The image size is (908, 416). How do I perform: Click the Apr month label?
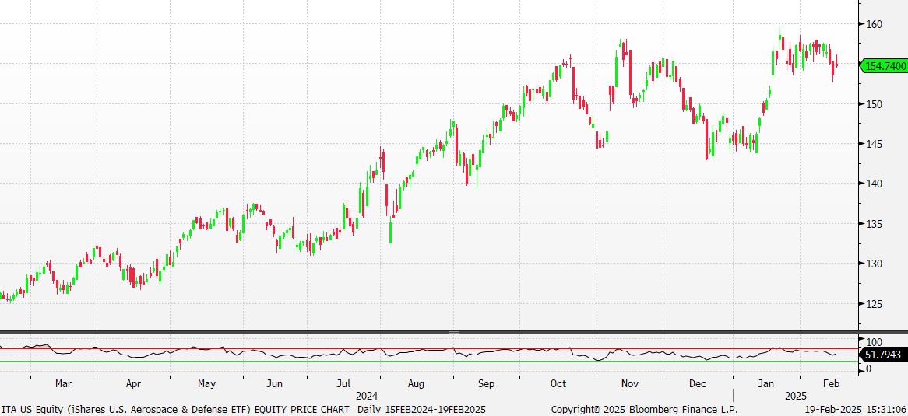[x=133, y=383]
